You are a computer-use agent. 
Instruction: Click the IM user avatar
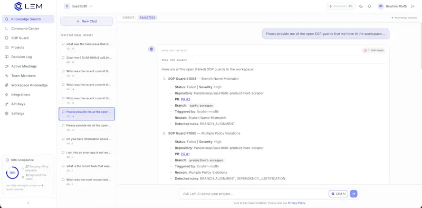click(380, 6)
